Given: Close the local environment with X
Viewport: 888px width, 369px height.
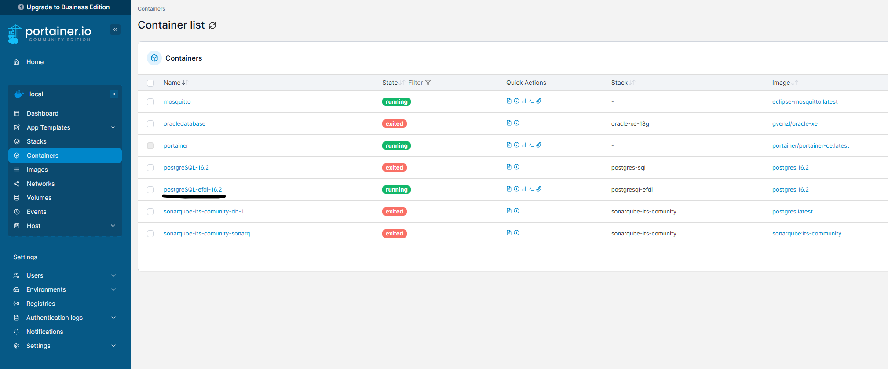Looking at the screenshot, I should coord(114,94).
